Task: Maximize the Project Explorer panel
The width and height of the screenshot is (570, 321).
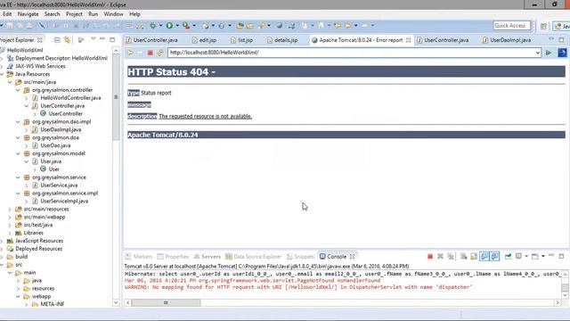Action: tap(112, 39)
